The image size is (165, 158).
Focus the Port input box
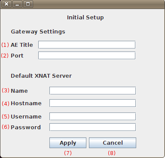point(87,55)
